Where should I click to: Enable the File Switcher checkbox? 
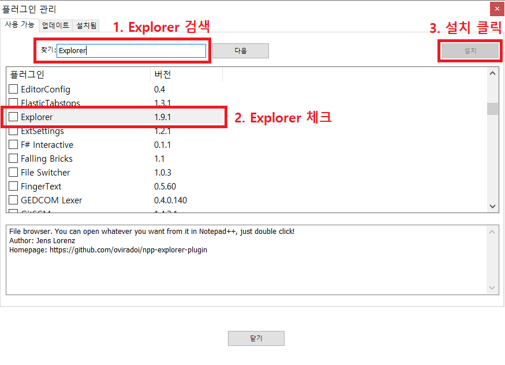point(13,172)
